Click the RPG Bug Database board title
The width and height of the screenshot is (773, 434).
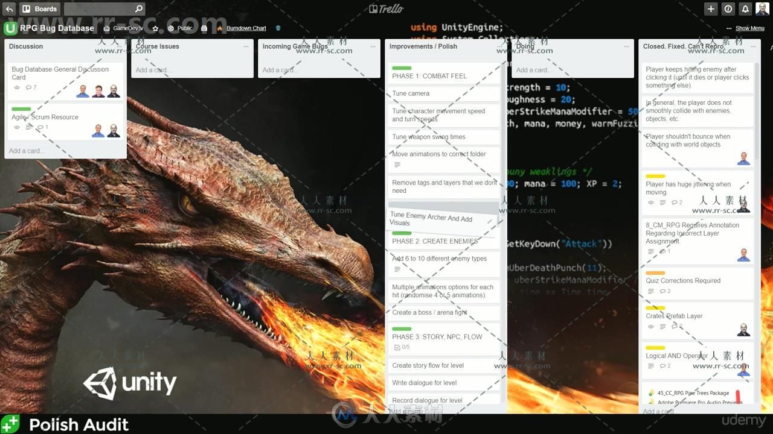pyautogui.click(x=57, y=28)
